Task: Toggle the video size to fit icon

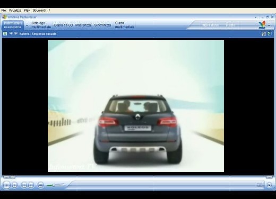Action: coord(264,34)
